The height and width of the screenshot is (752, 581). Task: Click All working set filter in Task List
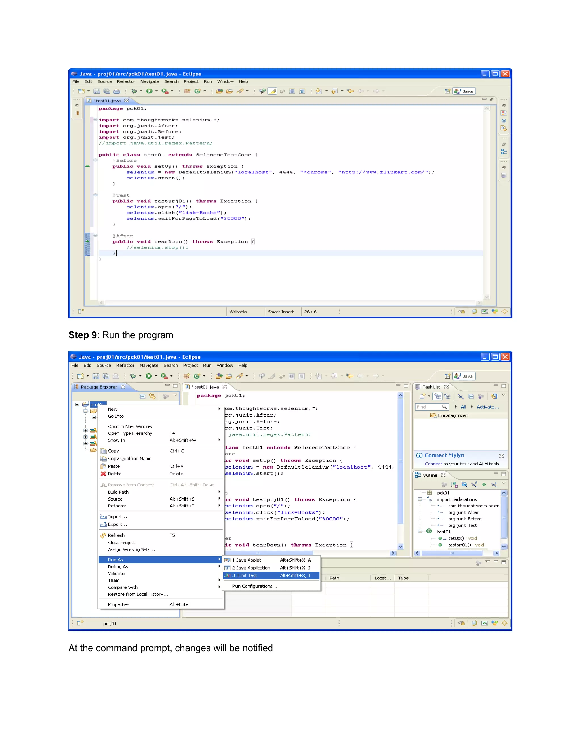(x=463, y=407)
